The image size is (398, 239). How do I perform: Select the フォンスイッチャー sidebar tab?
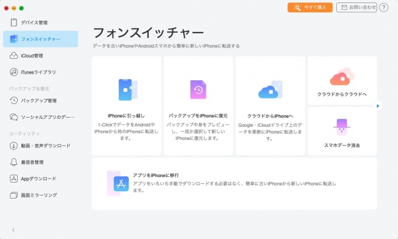[x=40, y=39]
